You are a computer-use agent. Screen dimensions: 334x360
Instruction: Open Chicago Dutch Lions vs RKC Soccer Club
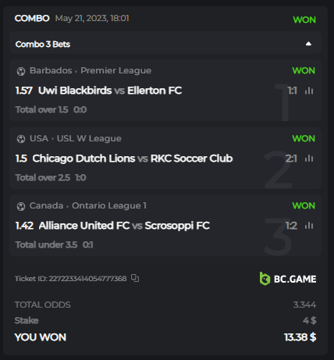coord(133,159)
